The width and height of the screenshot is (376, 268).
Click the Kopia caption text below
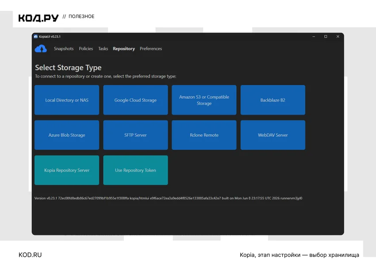click(299, 255)
